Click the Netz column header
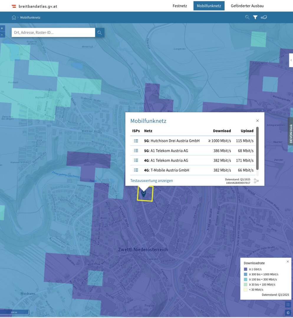The image size is (293, 318). 148,131
